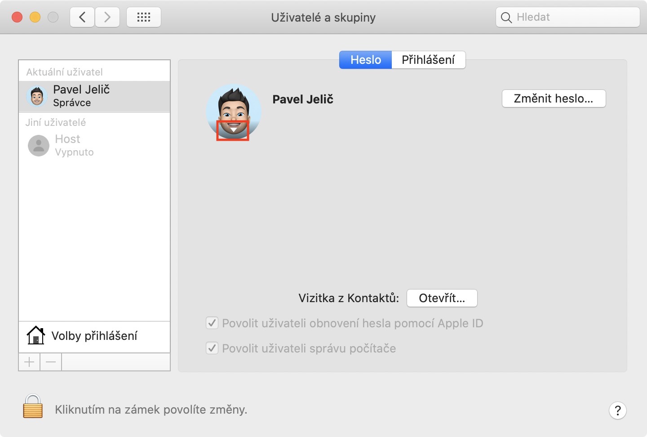Screen dimensions: 647x437
Task: Go forward using the right chevron
Action: (107, 18)
